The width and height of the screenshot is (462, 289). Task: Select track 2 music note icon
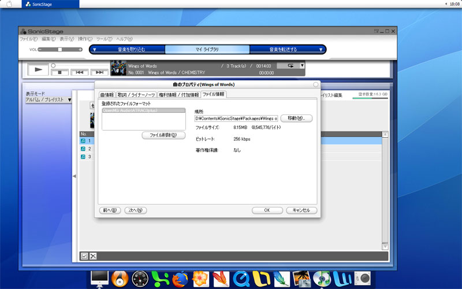tap(83, 149)
